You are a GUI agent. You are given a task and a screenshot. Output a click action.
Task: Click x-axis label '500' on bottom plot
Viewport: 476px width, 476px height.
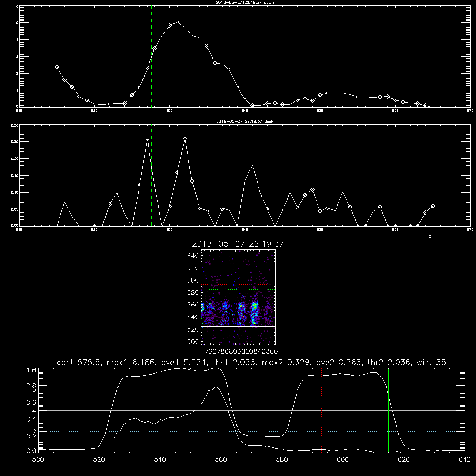pos(38,460)
